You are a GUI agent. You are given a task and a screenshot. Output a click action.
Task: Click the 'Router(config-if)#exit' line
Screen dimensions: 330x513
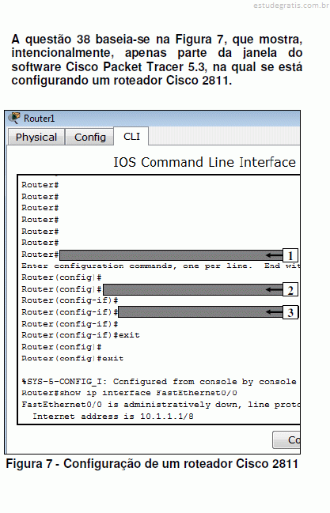(x=81, y=335)
